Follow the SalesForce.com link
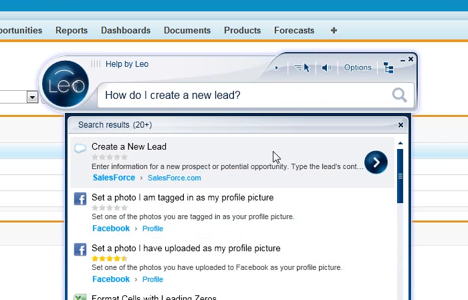Image resolution: width=468 pixels, height=300 pixels. coord(174,178)
